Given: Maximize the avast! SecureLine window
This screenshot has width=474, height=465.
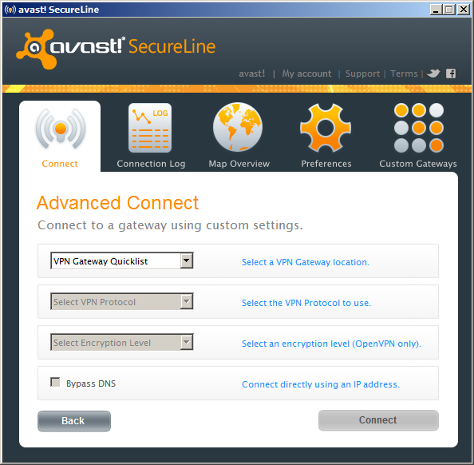Looking at the screenshot, I should click(x=449, y=10).
